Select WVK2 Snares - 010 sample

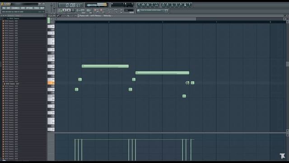(x=11, y=43)
